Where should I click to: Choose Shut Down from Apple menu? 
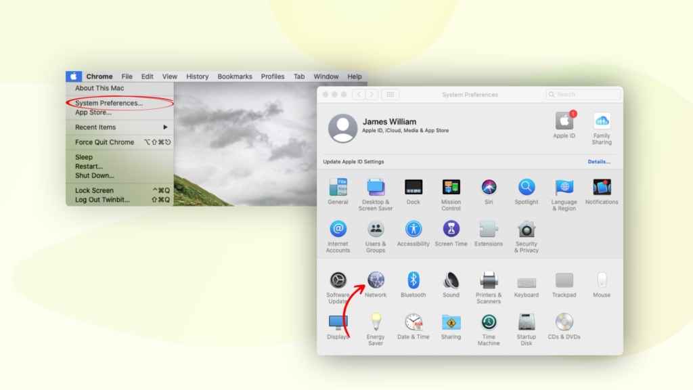click(120, 175)
